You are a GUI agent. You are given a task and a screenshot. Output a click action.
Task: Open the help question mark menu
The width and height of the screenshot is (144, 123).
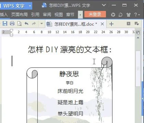pyautogui.click(x=137, y=15)
